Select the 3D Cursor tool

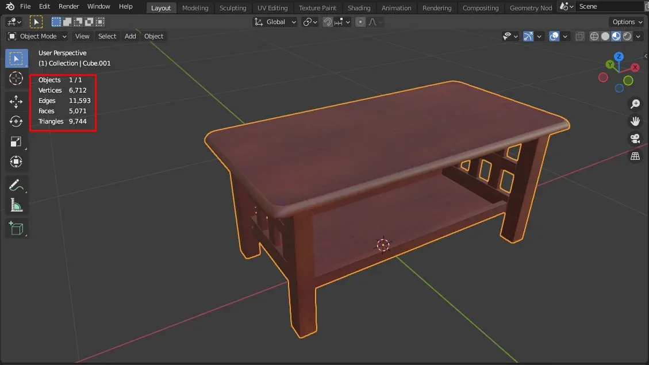[16, 78]
